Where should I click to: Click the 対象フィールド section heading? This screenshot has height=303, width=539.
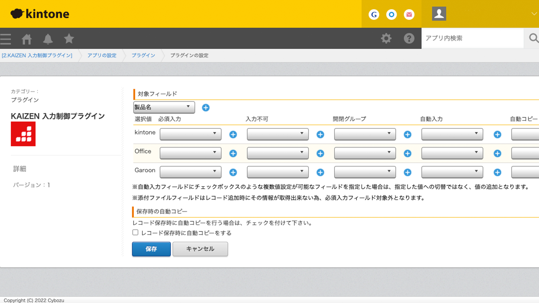tap(157, 94)
